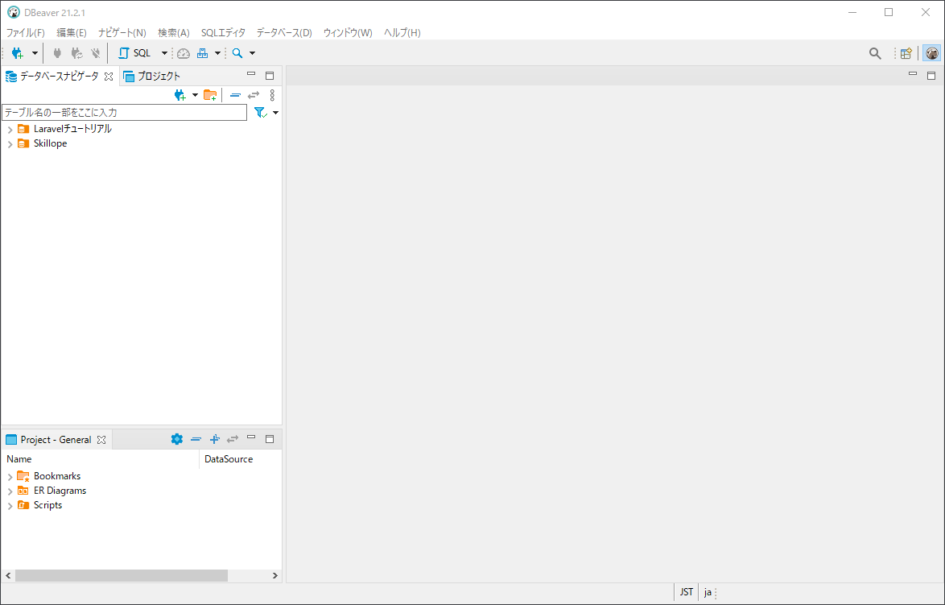Open the 検索(A) menu

pos(174,32)
